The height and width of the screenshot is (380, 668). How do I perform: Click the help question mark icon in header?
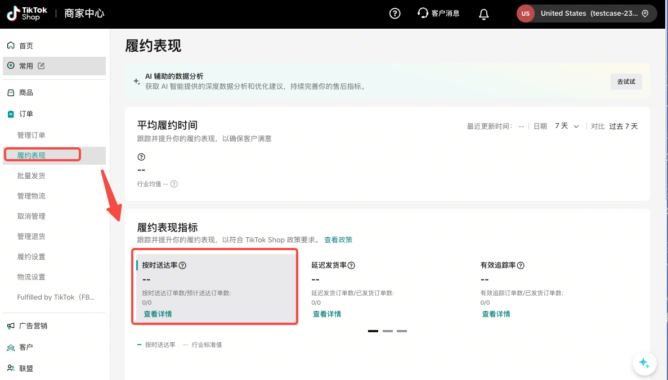pyautogui.click(x=395, y=14)
